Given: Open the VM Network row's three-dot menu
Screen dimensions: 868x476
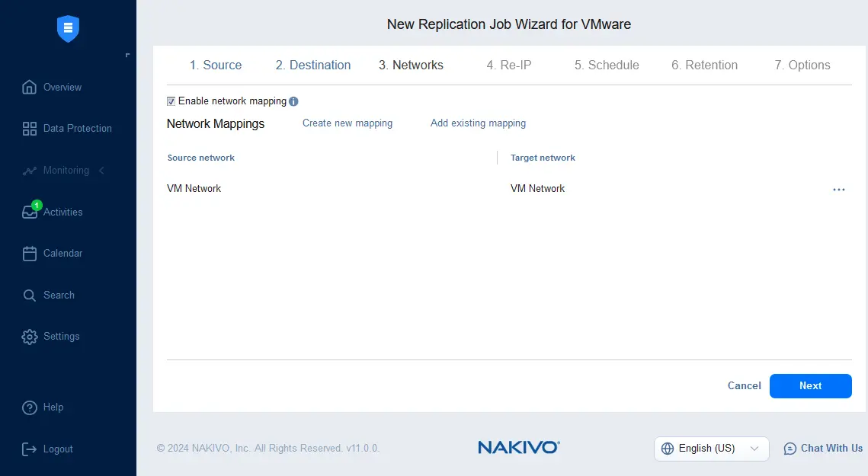Looking at the screenshot, I should click(839, 190).
